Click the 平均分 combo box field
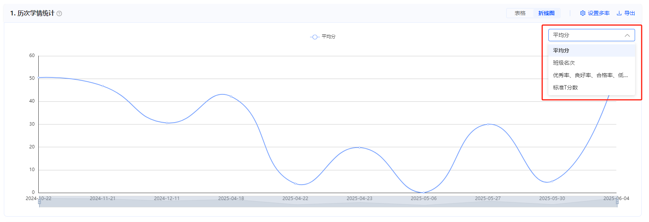 click(592, 35)
